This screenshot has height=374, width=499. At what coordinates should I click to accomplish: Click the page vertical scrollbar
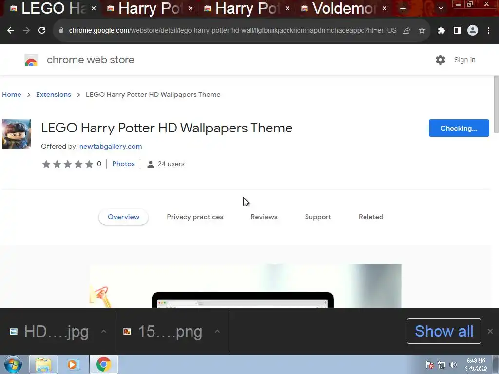496,105
